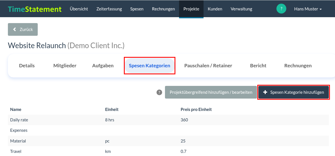
Task: Click the Zurück back button
Action: [23, 30]
